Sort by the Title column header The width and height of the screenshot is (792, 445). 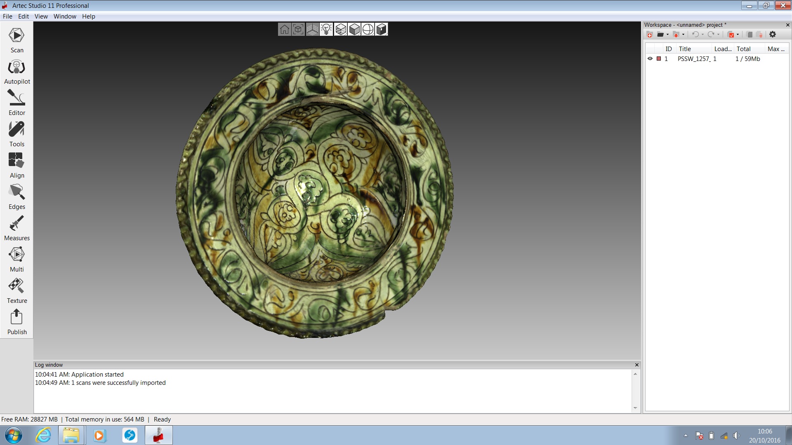tap(685, 49)
